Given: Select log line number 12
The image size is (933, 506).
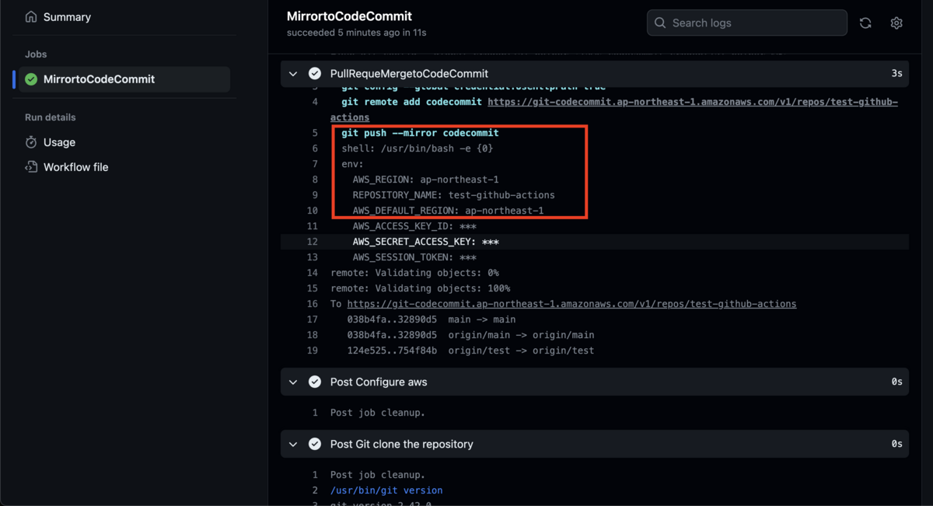Looking at the screenshot, I should [x=312, y=242].
